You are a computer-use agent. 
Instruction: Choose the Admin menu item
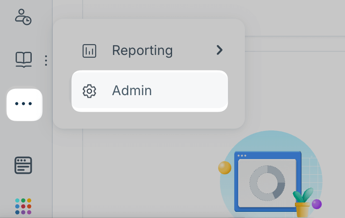pos(150,91)
